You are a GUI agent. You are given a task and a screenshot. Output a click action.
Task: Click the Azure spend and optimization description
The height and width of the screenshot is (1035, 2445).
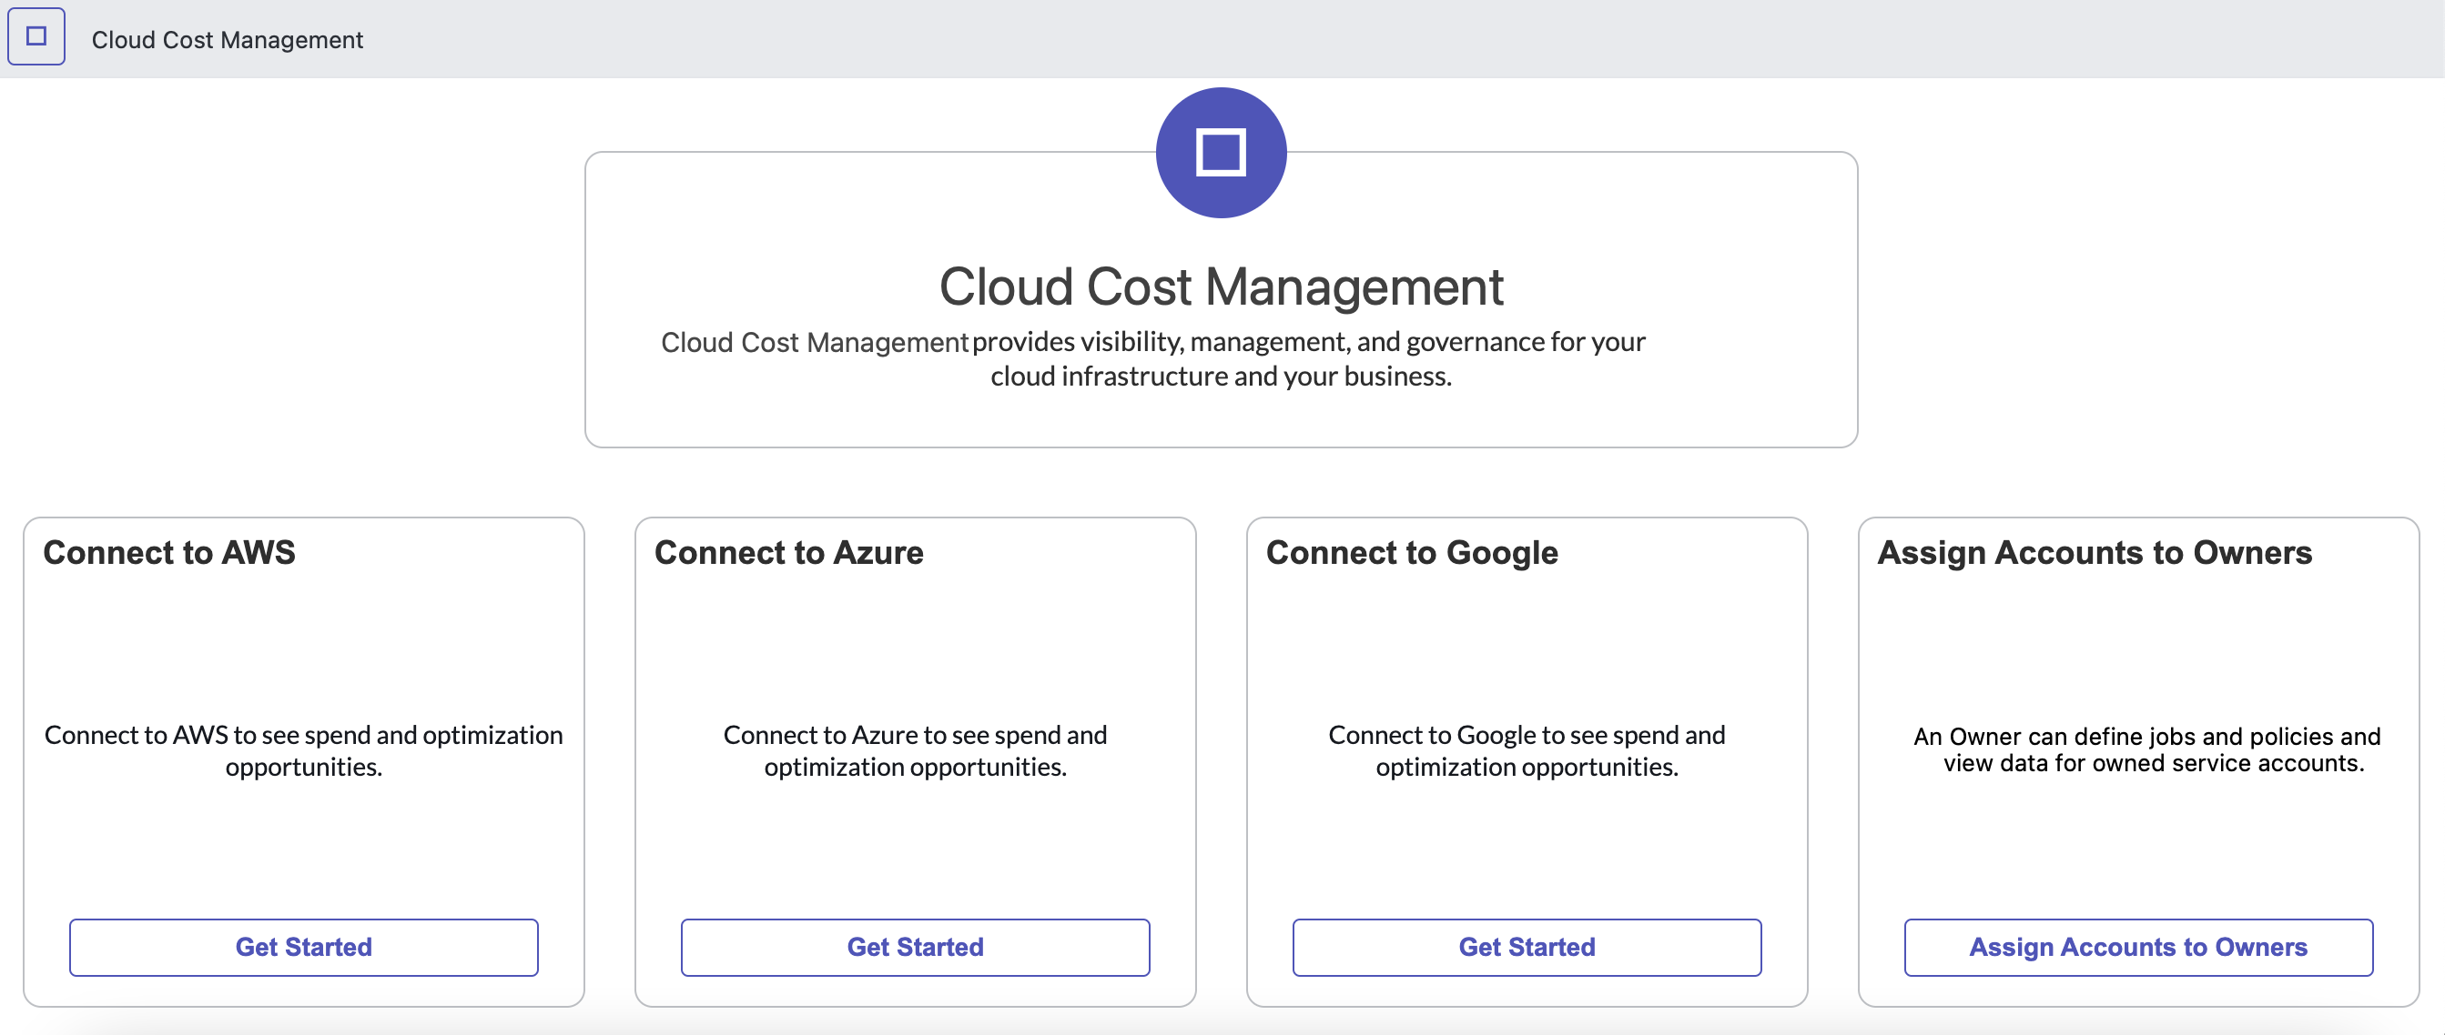tap(915, 750)
